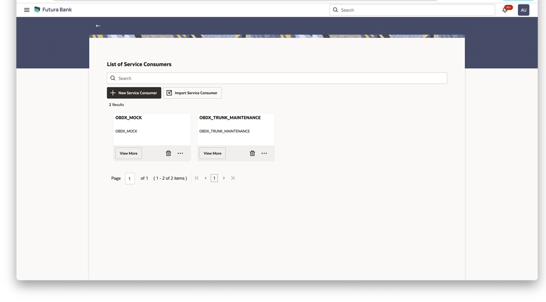Click the '2 Results' count text
This screenshot has width=546, height=302.
(x=116, y=105)
